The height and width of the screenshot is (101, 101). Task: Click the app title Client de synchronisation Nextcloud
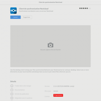pyautogui.click(x=34, y=9)
